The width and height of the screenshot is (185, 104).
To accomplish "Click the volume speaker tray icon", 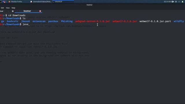I will [179, 2].
